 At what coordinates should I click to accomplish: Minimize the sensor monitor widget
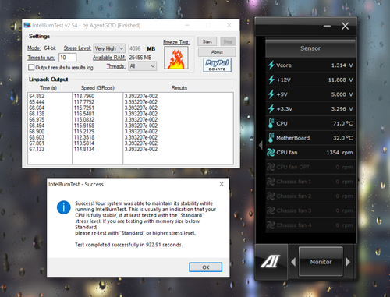[x=327, y=26]
